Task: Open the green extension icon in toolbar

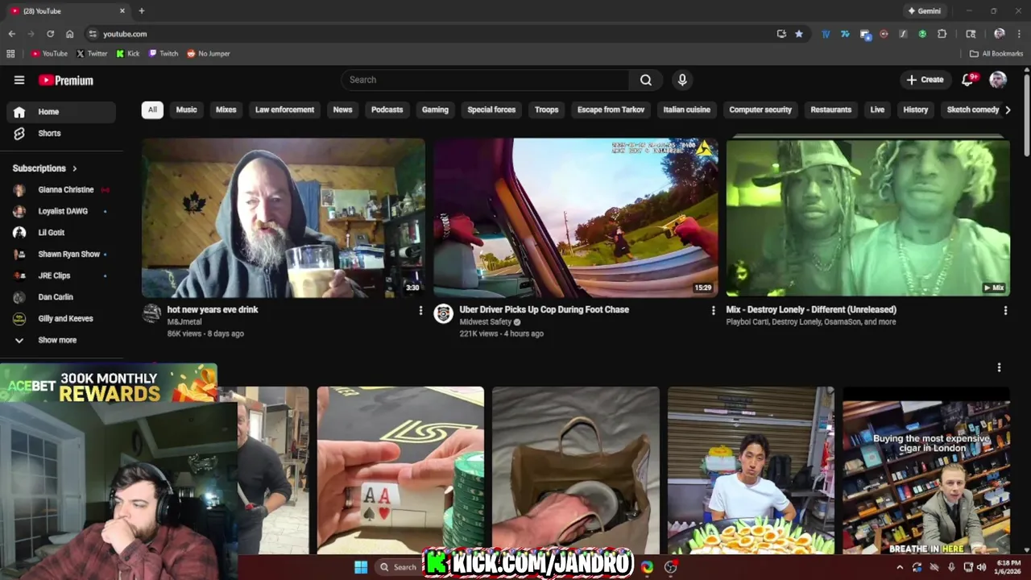Action: [x=922, y=34]
